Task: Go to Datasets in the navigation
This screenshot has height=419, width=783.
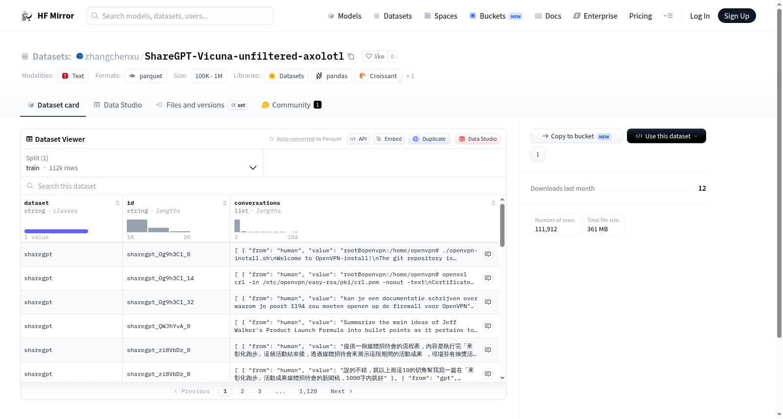Action: (x=392, y=16)
